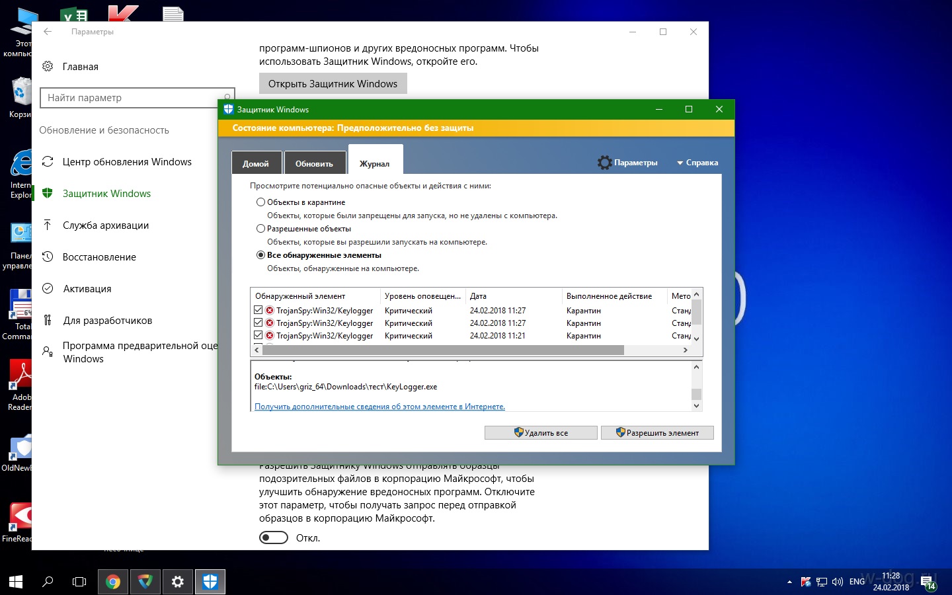Click the KeyLogger.exe file path text
The width and height of the screenshot is (952, 595).
tap(346, 387)
